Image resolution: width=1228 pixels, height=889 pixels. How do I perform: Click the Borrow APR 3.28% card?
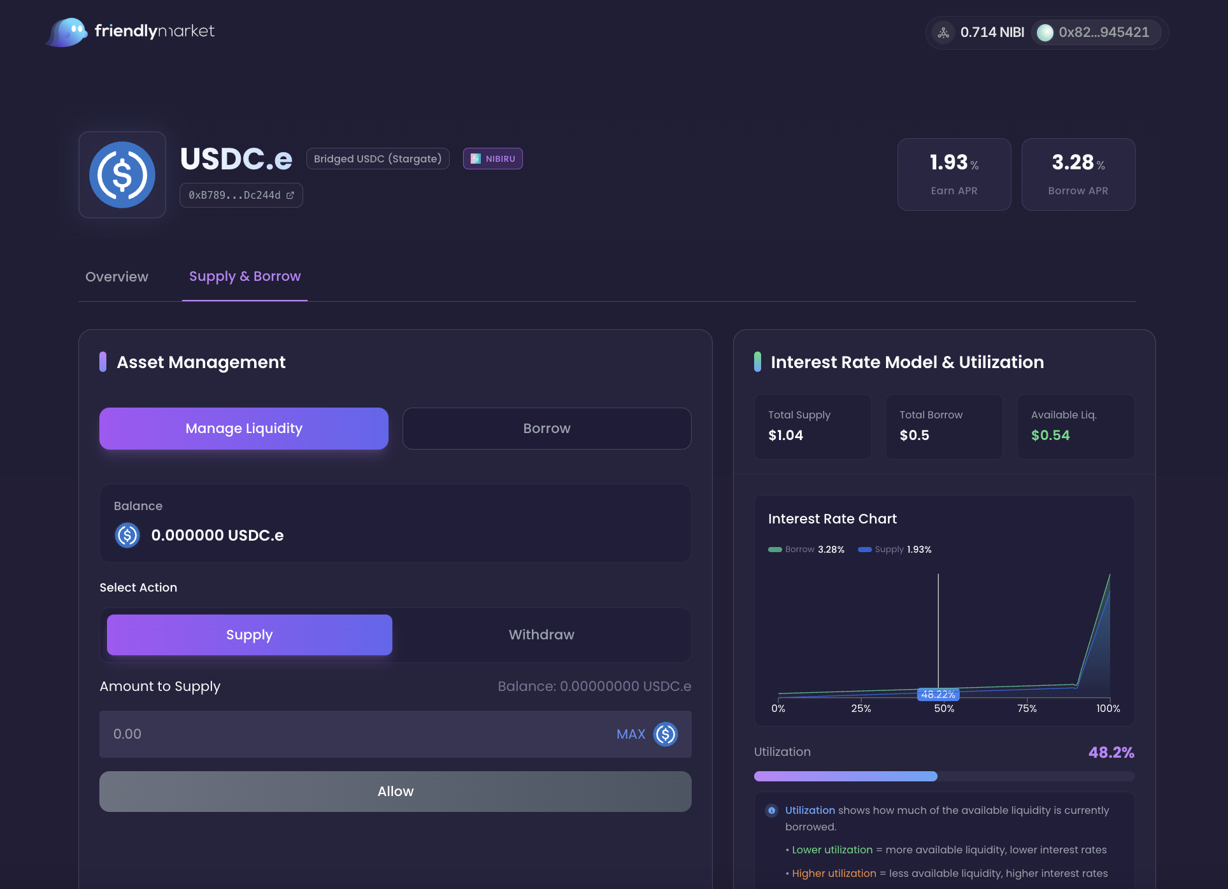[1078, 174]
